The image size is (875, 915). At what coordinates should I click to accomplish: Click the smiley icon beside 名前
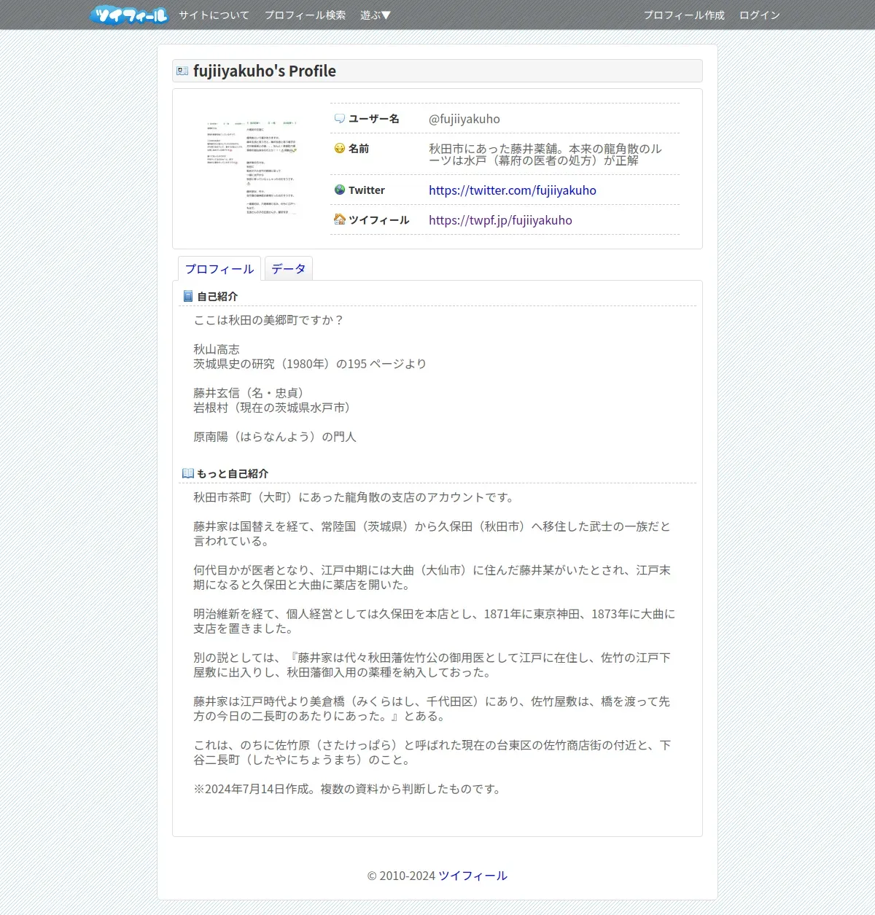pos(340,148)
